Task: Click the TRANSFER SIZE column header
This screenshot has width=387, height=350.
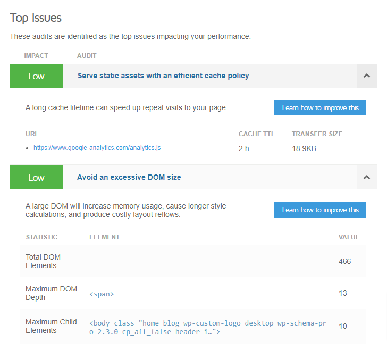Action: 317,134
